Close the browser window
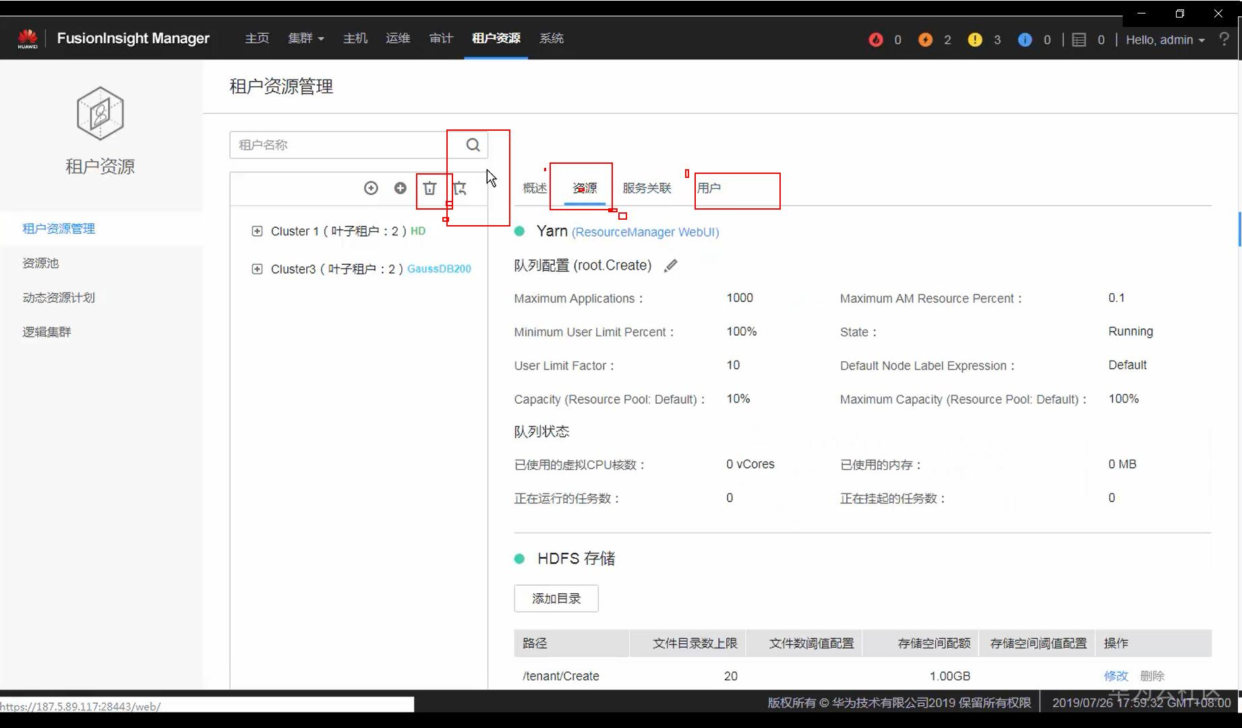This screenshot has height=728, width=1242. (1218, 13)
